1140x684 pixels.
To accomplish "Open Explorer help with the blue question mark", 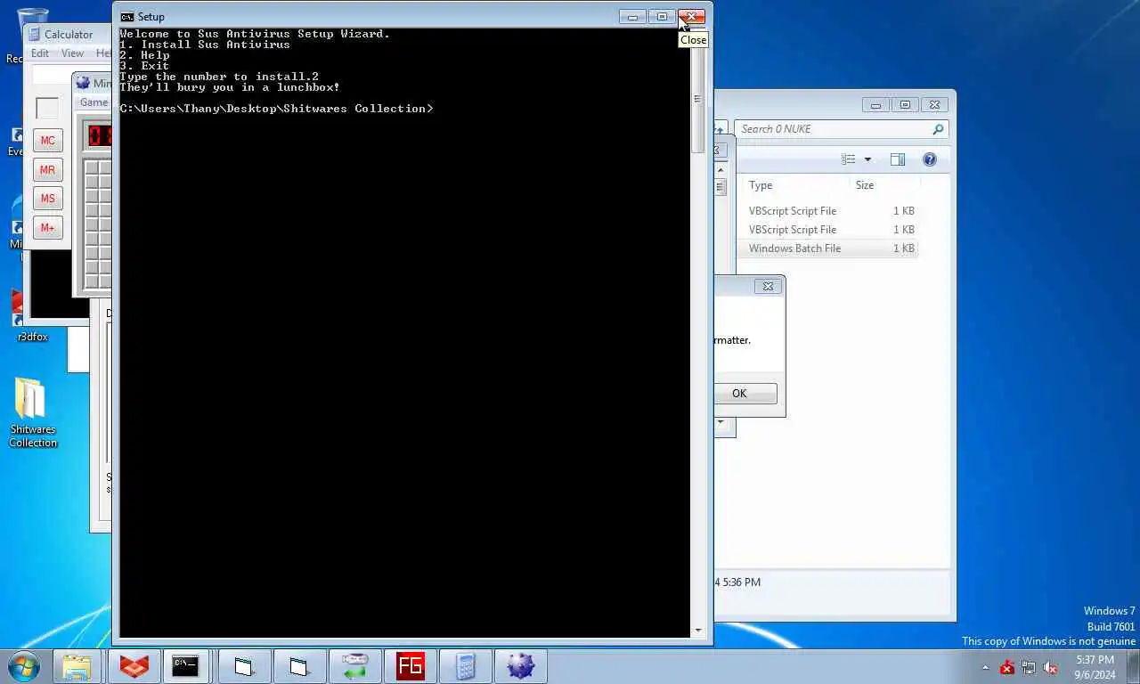I will pyautogui.click(x=930, y=159).
